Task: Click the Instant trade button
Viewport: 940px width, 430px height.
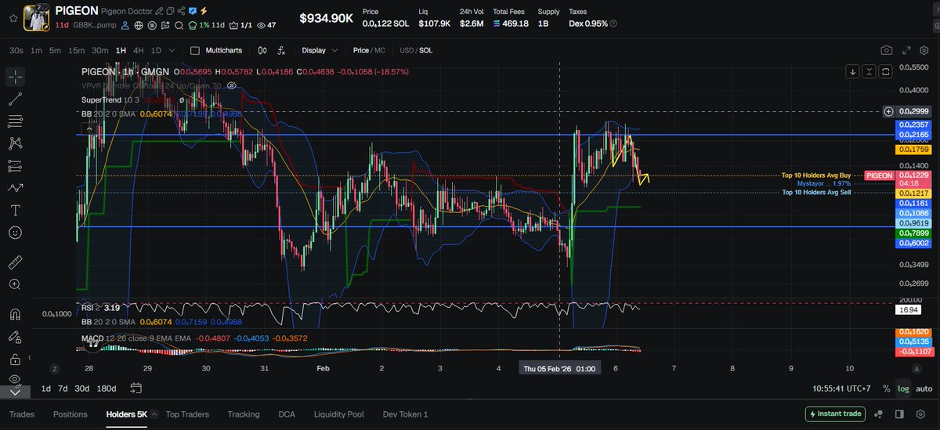Action: pos(834,414)
